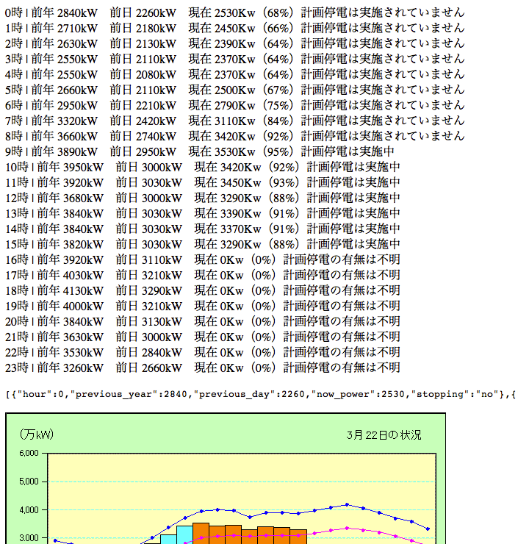Click the 3月 22日の状況 chart title
Viewport: 518px width, 544px height.
[x=384, y=435]
